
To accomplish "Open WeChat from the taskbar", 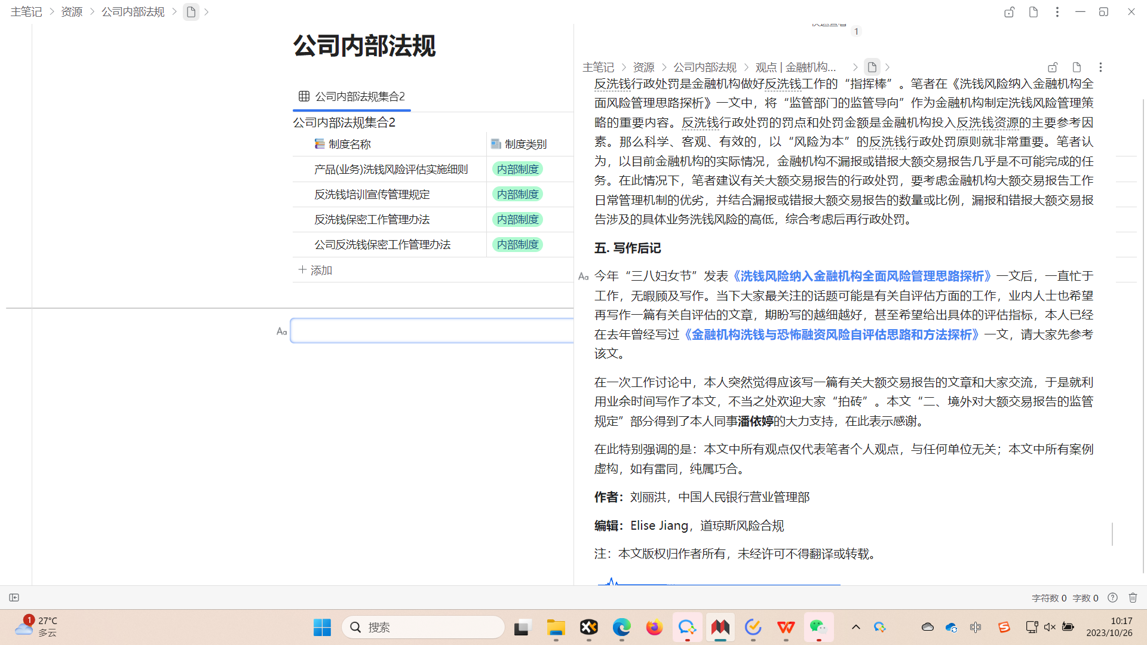I will tap(818, 627).
